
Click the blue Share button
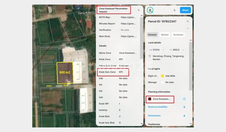185,10
